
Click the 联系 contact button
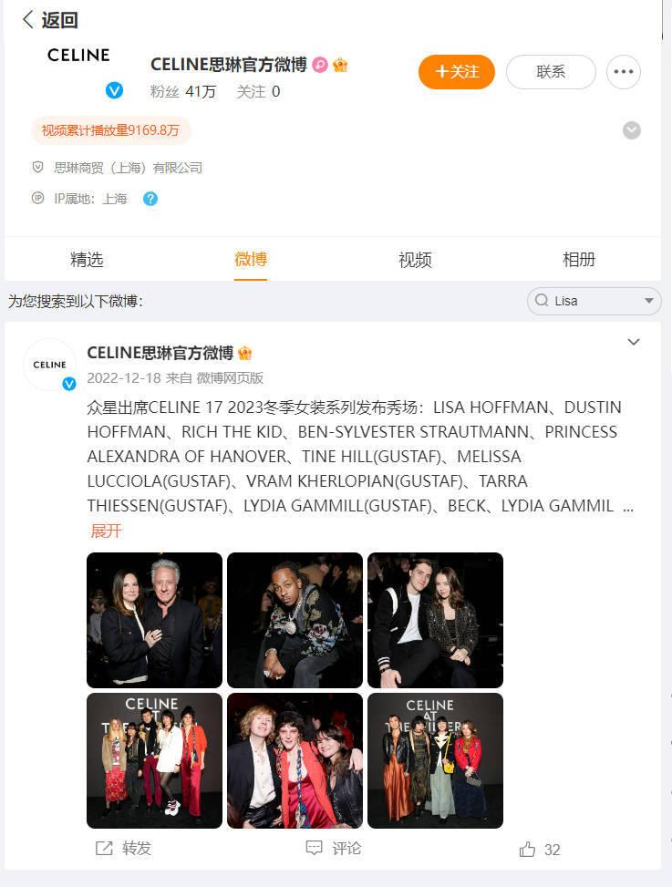(551, 72)
